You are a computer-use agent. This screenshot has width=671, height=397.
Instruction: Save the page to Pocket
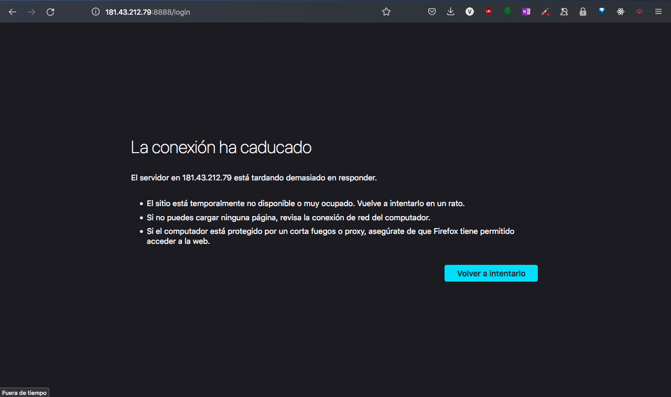(432, 12)
